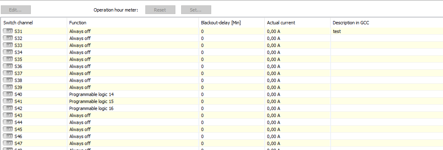The image size is (443, 150).
Task: Select the S40 channel label
Action: coord(19,94)
